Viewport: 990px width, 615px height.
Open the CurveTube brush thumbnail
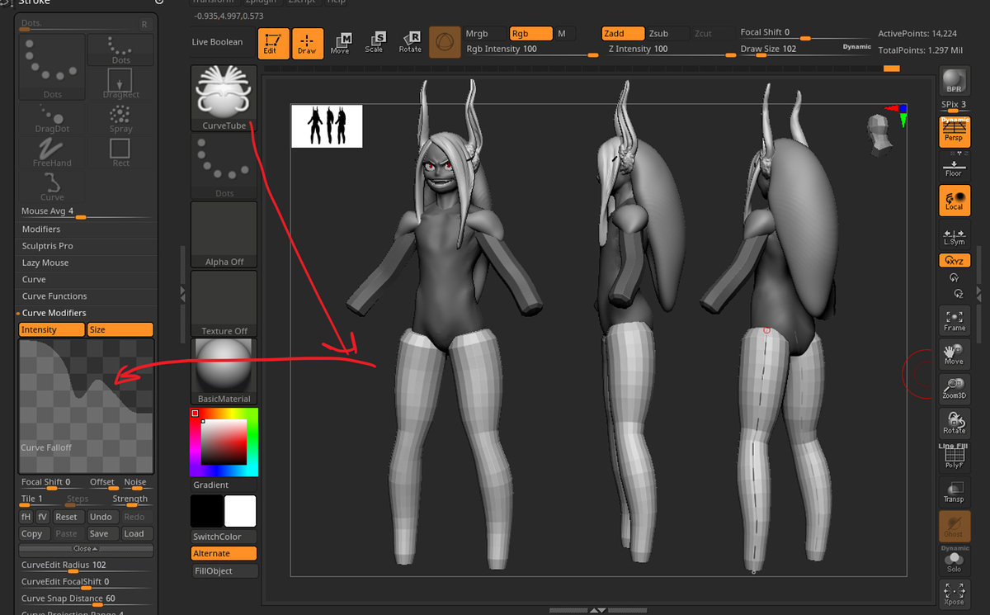(x=224, y=98)
